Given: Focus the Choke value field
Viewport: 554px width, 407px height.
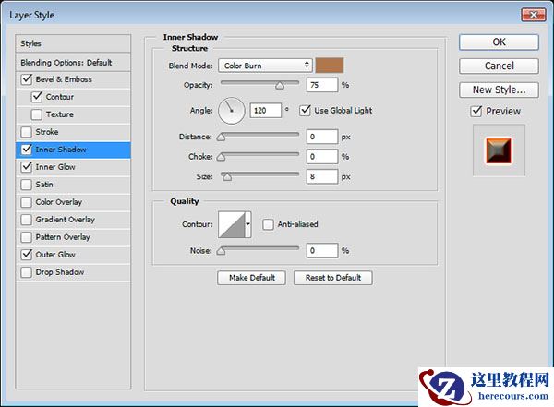Looking at the screenshot, I should pos(322,157).
